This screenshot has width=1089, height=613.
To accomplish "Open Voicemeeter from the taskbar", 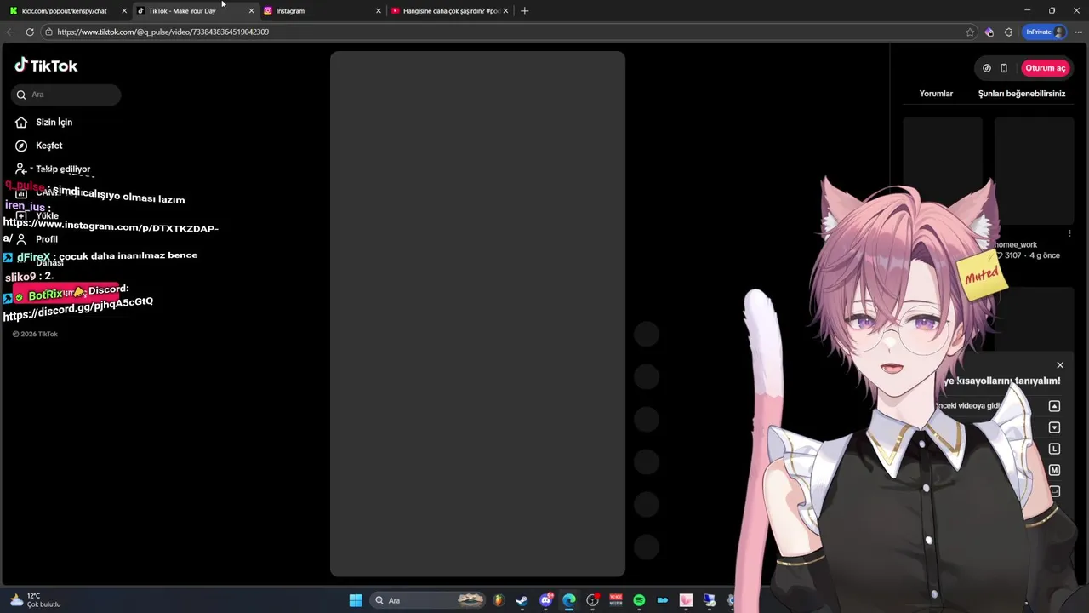I will [x=616, y=600].
